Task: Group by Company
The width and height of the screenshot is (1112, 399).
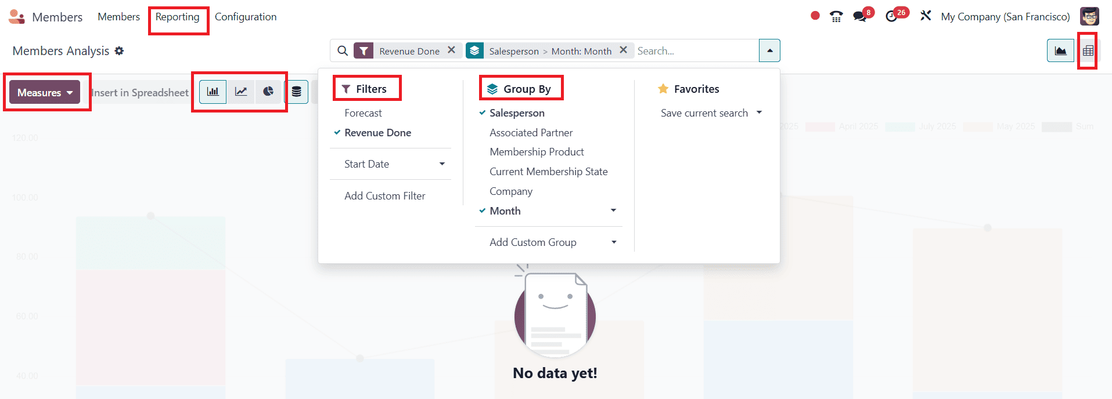Action: [510, 191]
